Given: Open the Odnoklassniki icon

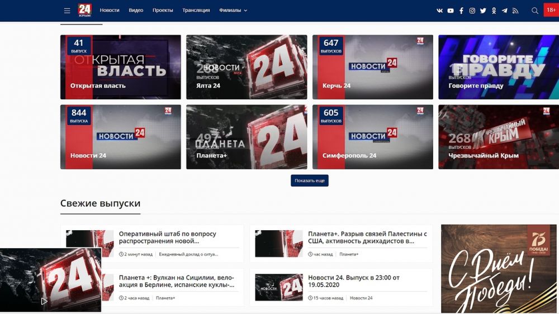Looking at the screenshot, I should point(494,11).
